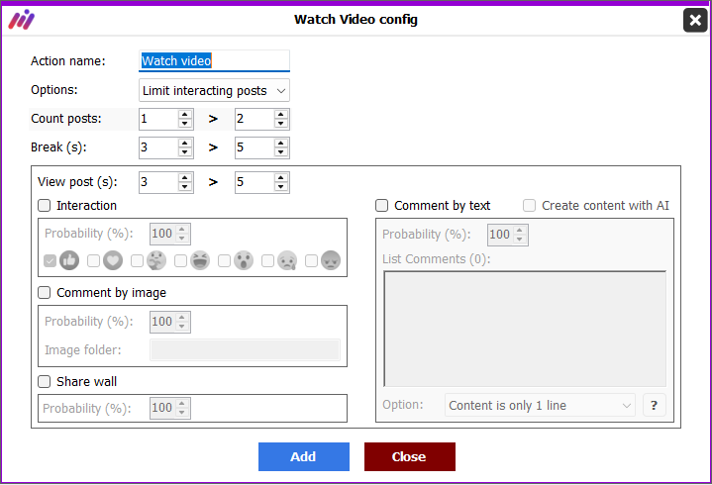Image resolution: width=712 pixels, height=485 pixels.
Task: Open the question mark help button
Action: click(655, 405)
